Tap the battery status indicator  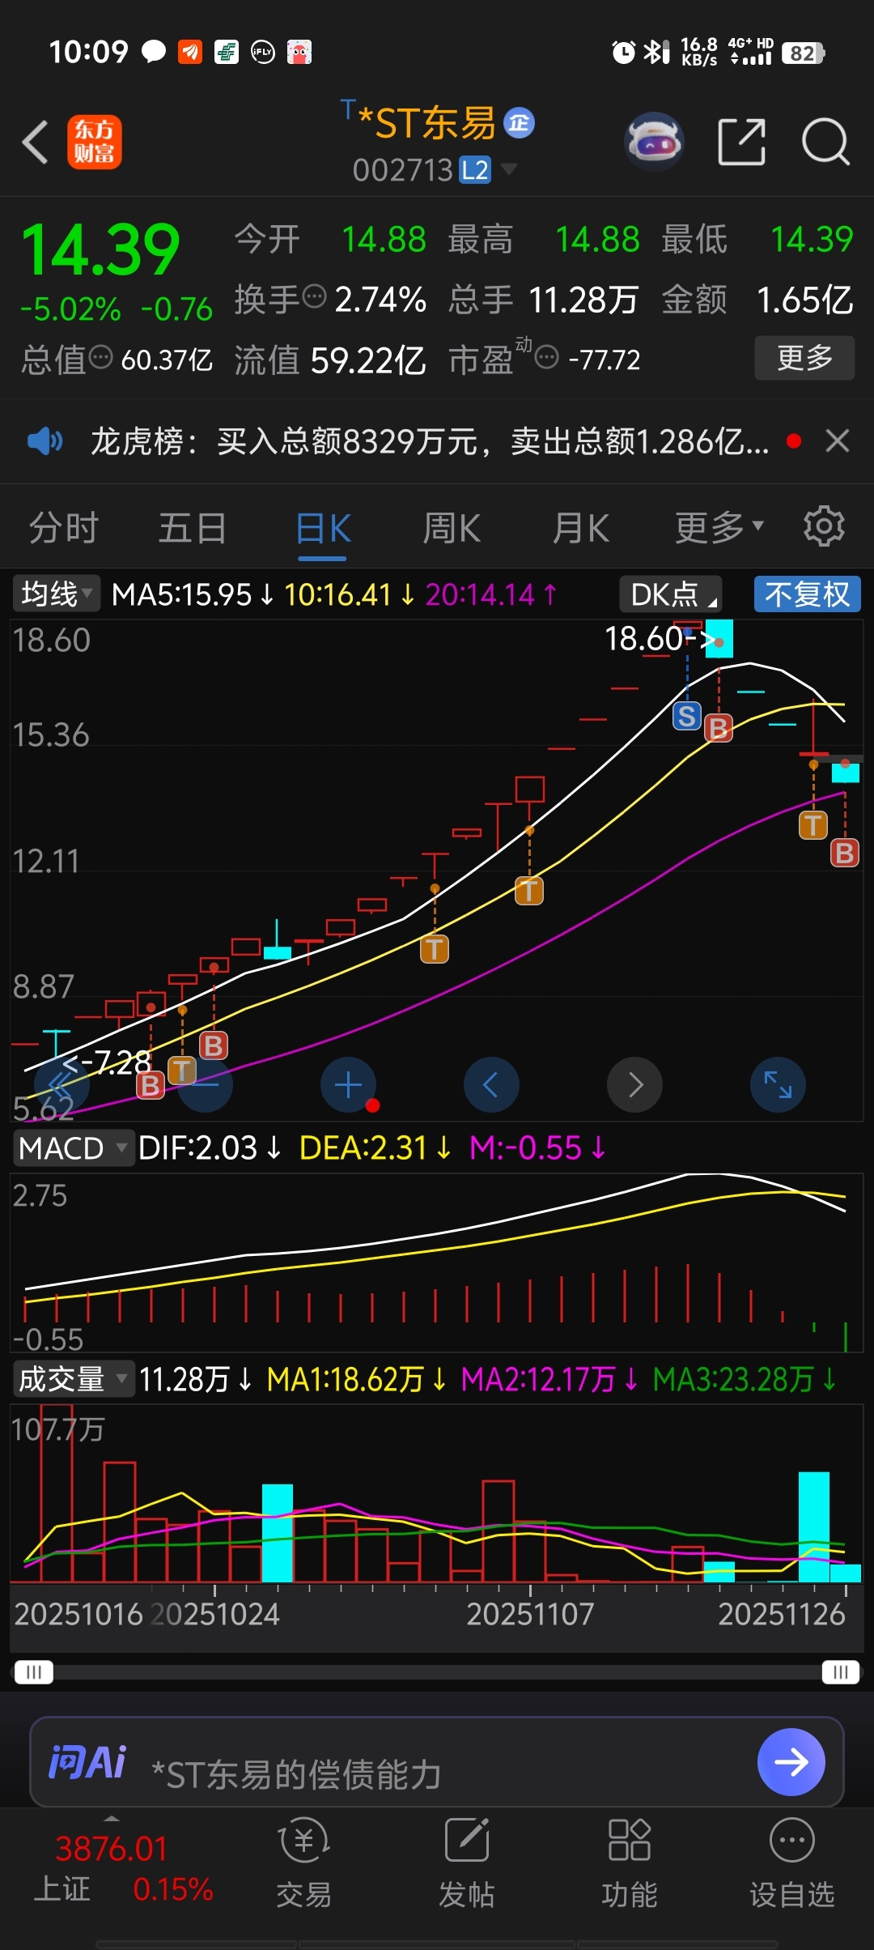803,53
